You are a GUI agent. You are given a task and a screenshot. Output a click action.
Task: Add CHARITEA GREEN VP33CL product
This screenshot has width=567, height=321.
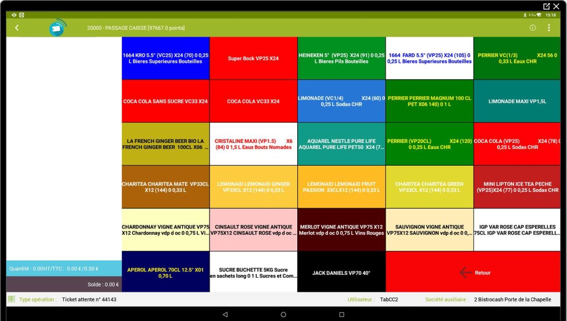pyautogui.click(x=430, y=187)
